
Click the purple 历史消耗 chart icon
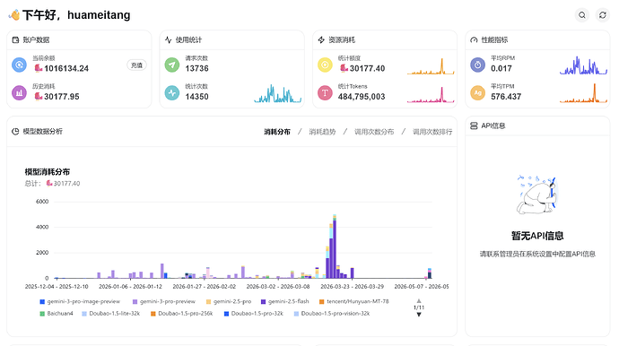(x=19, y=93)
